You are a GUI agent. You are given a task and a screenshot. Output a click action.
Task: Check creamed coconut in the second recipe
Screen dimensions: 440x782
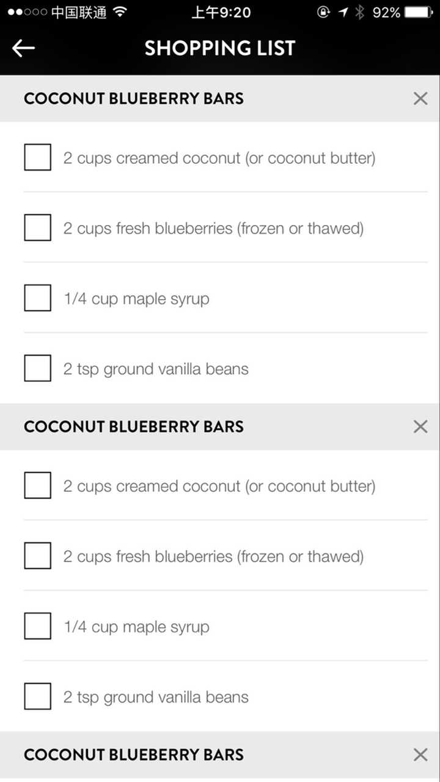[37, 485]
